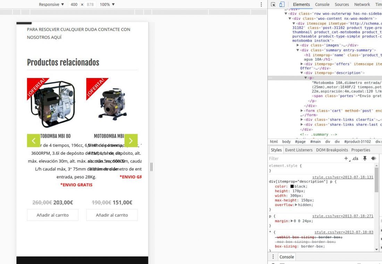Select #page in the breadcrumb bar
The image size is (382, 264).
point(300,142)
